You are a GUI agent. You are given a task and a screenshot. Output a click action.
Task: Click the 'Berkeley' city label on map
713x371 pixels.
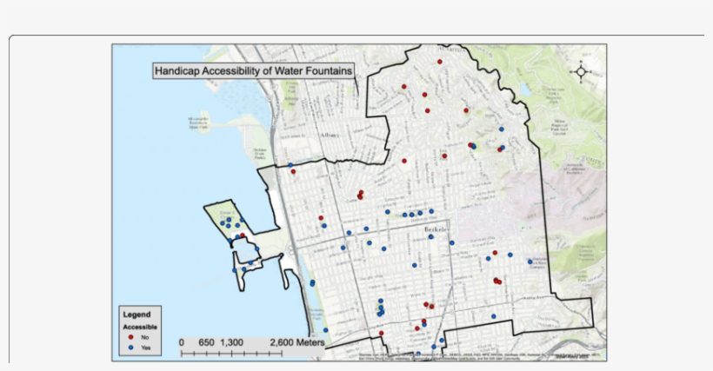pyautogui.click(x=436, y=229)
